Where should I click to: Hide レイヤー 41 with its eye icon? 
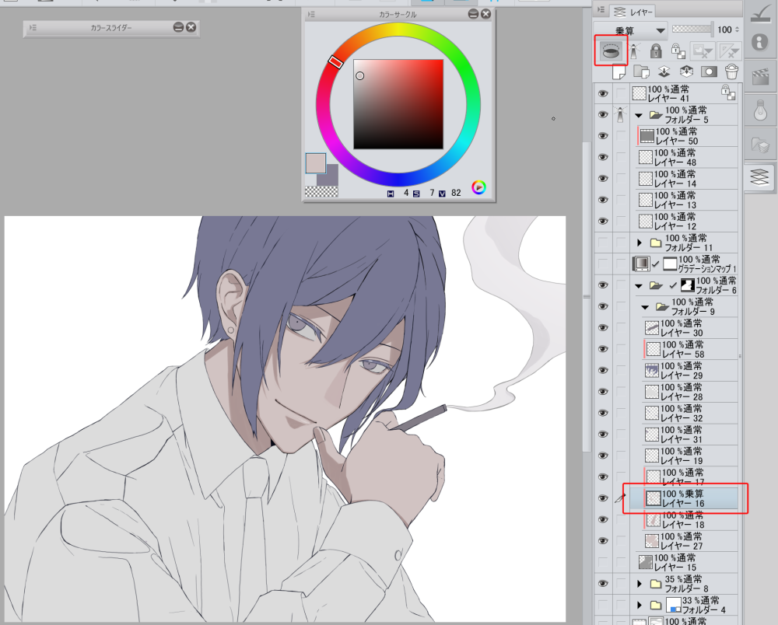point(603,93)
